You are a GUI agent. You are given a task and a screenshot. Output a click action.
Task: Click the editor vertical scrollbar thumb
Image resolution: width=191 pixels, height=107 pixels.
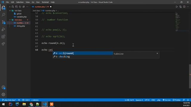click(190, 76)
